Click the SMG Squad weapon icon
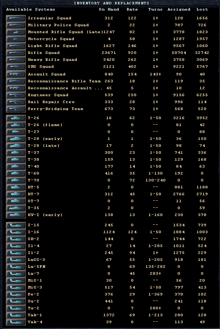This screenshot has width=220, height=329. point(16,67)
